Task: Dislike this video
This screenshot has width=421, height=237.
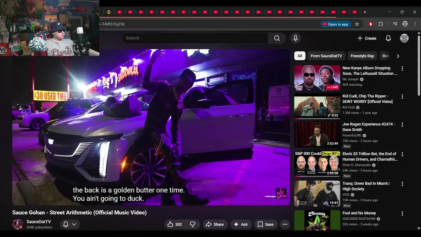Action: [x=192, y=224]
